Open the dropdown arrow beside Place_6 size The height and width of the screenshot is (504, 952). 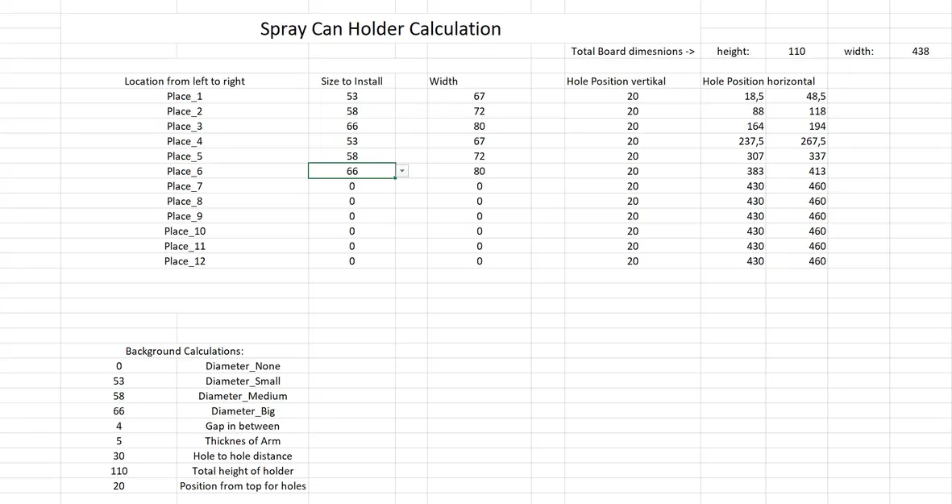[x=403, y=171]
